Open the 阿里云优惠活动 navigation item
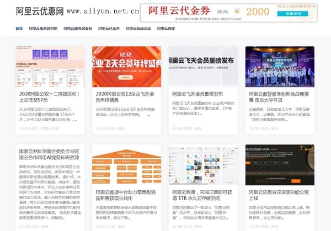This screenshot has width=331, height=231. tap(138, 29)
